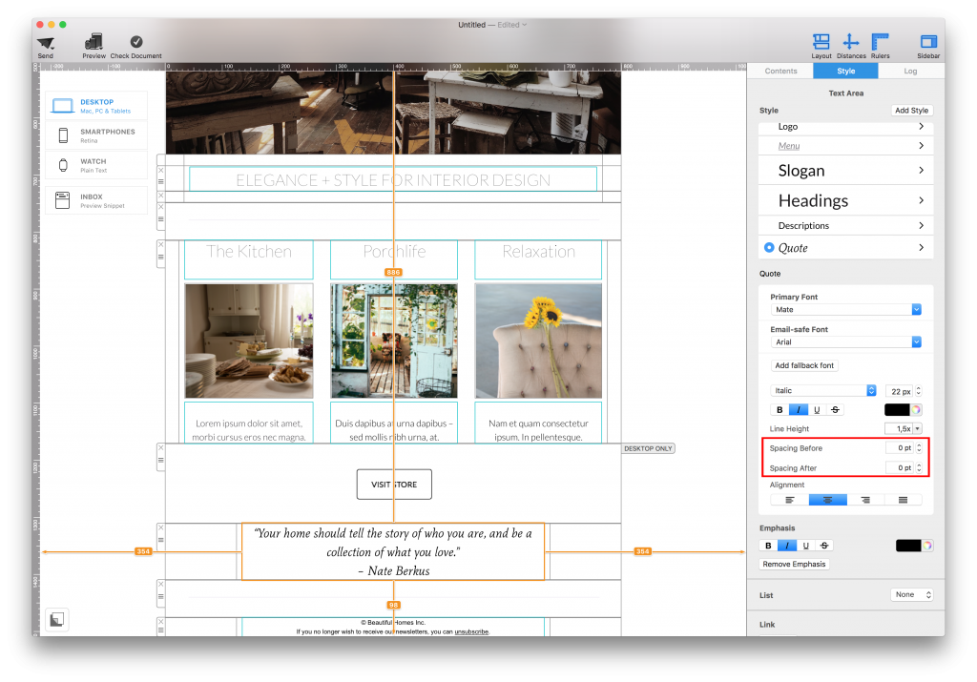Toggle Bold under Emphasis
This screenshot has height=682, width=977.
point(768,546)
